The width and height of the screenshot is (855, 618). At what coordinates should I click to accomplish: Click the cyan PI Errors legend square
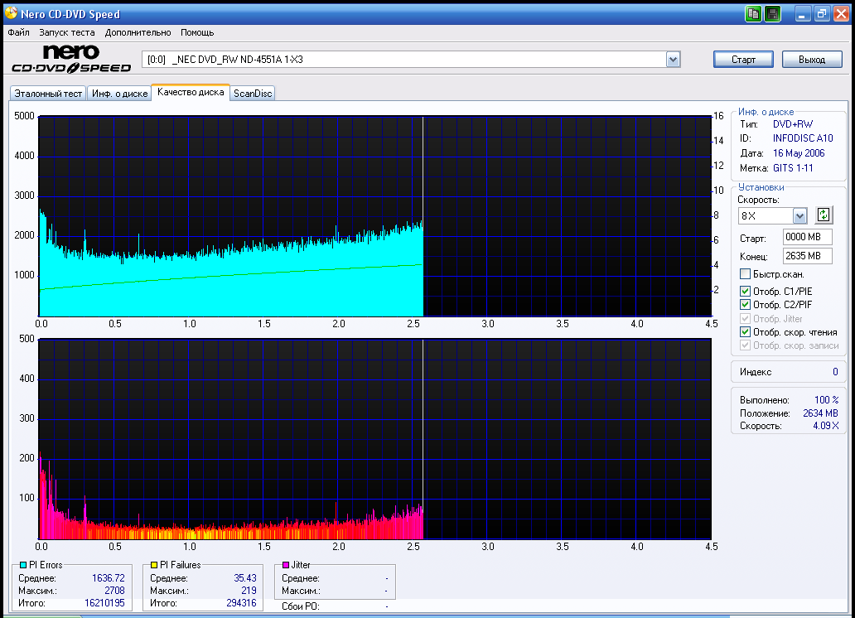coord(23,565)
